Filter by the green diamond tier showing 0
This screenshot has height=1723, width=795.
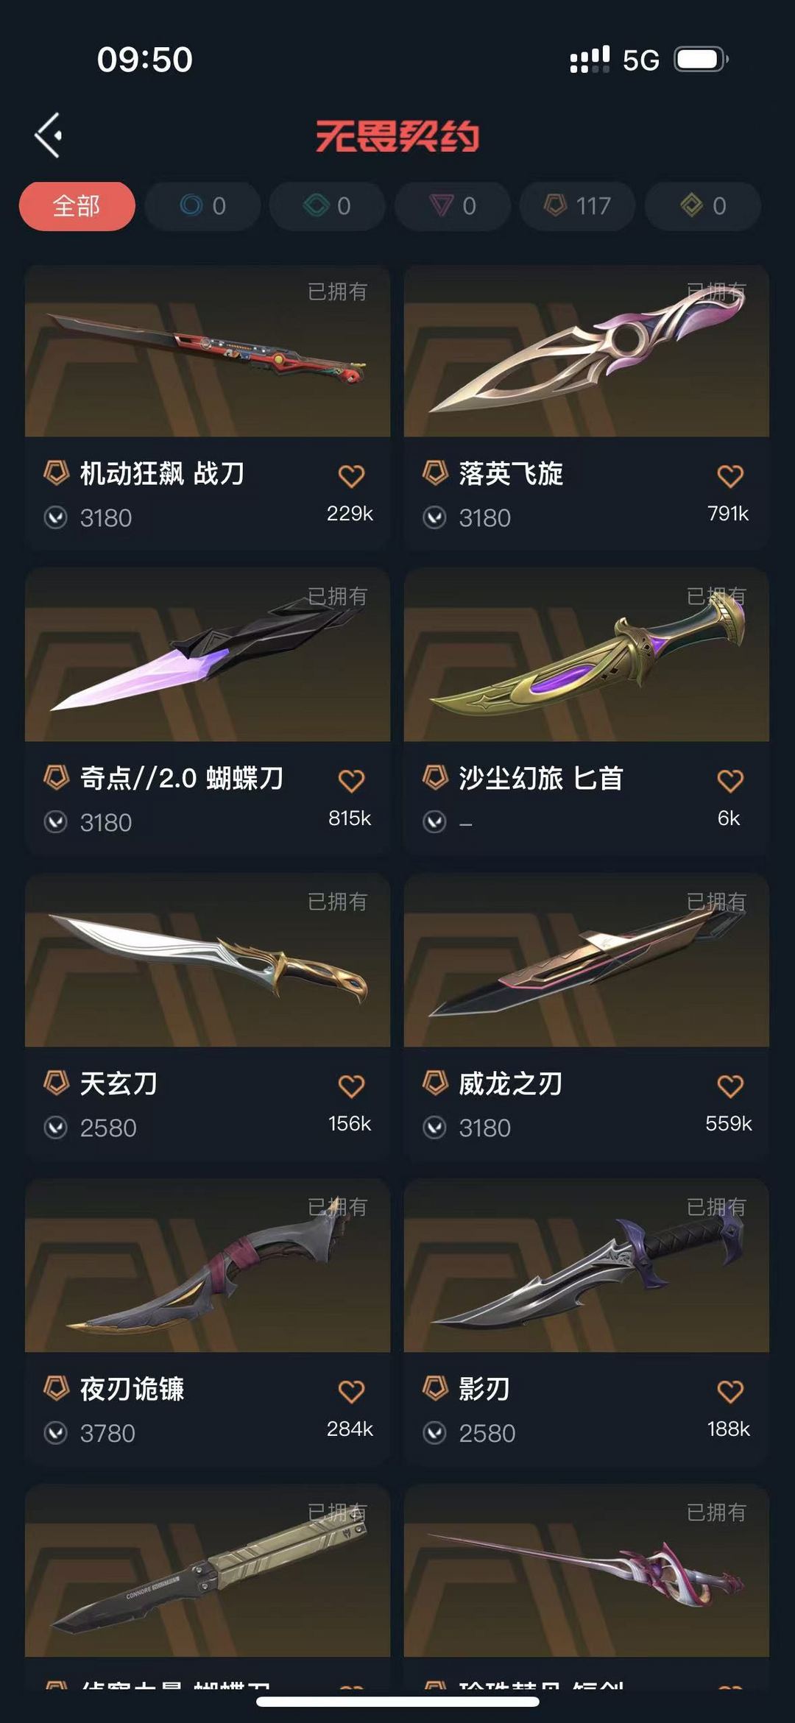pyautogui.click(x=328, y=206)
